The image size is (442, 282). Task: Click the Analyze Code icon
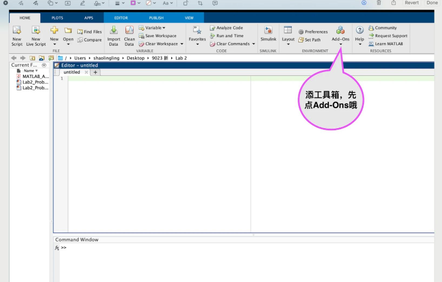pos(213,28)
